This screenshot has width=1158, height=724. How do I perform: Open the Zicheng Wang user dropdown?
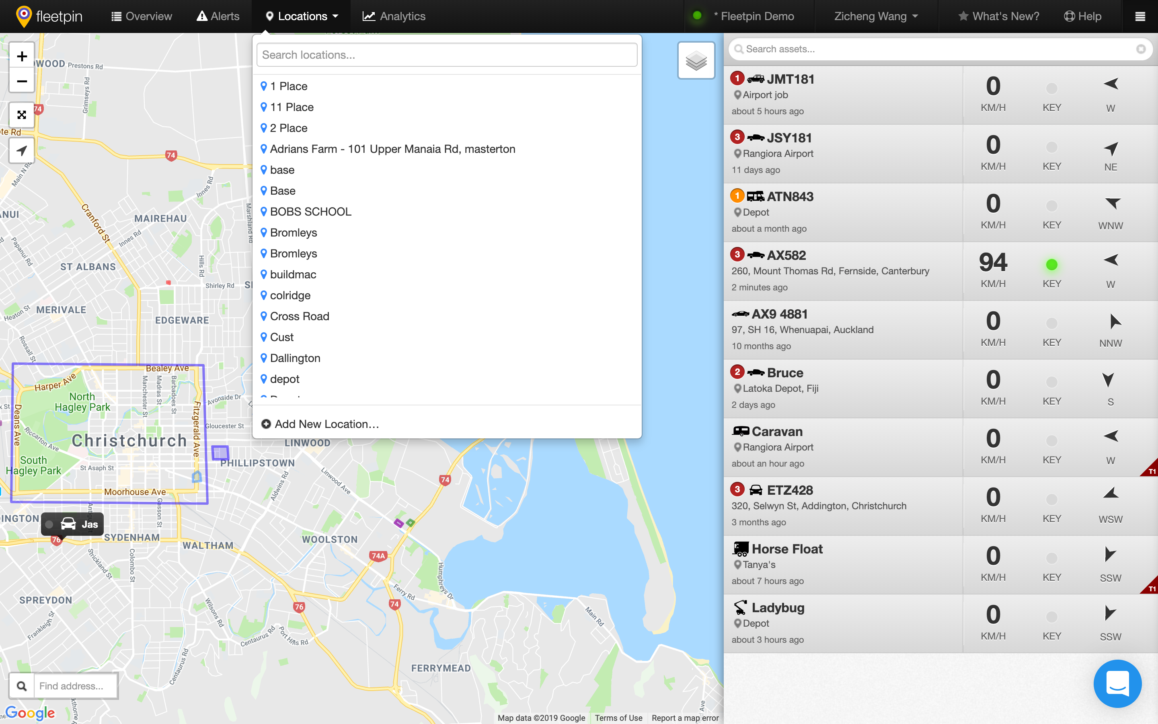pyautogui.click(x=876, y=16)
